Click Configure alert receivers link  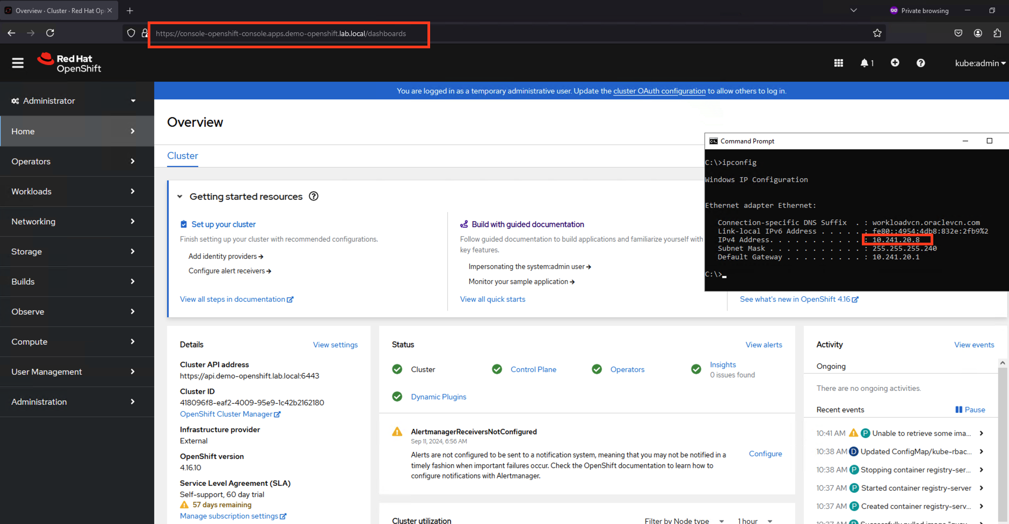pyautogui.click(x=230, y=271)
